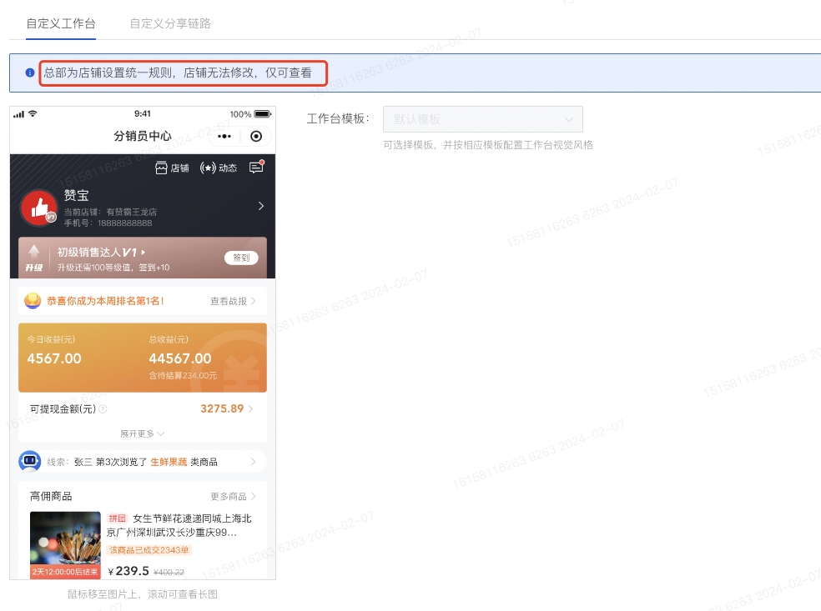Click the 今日收益 value 4567.00

click(54, 359)
